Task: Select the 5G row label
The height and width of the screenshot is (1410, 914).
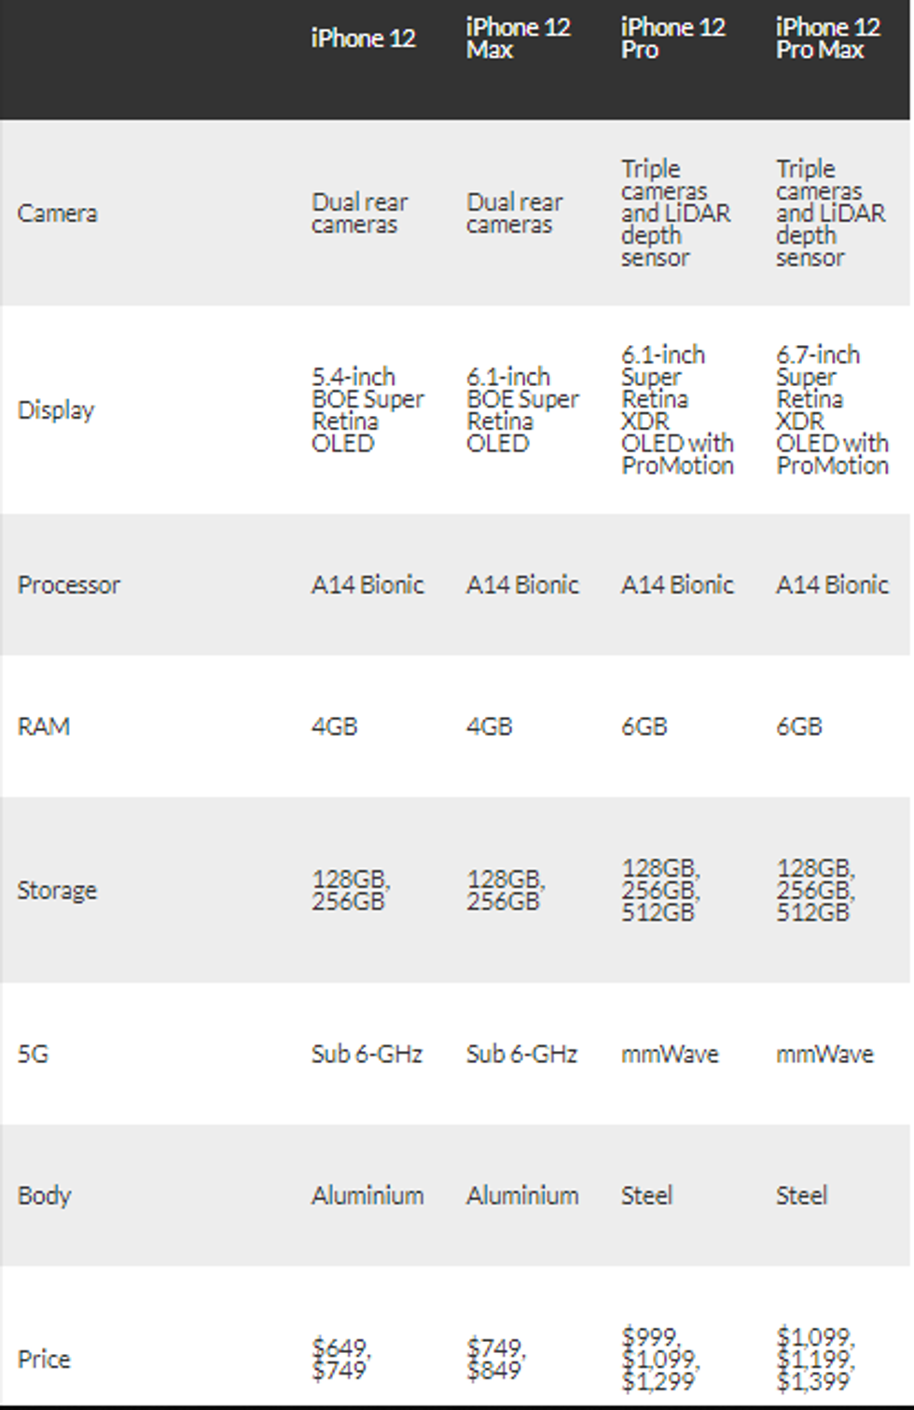Action: [x=33, y=1054]
